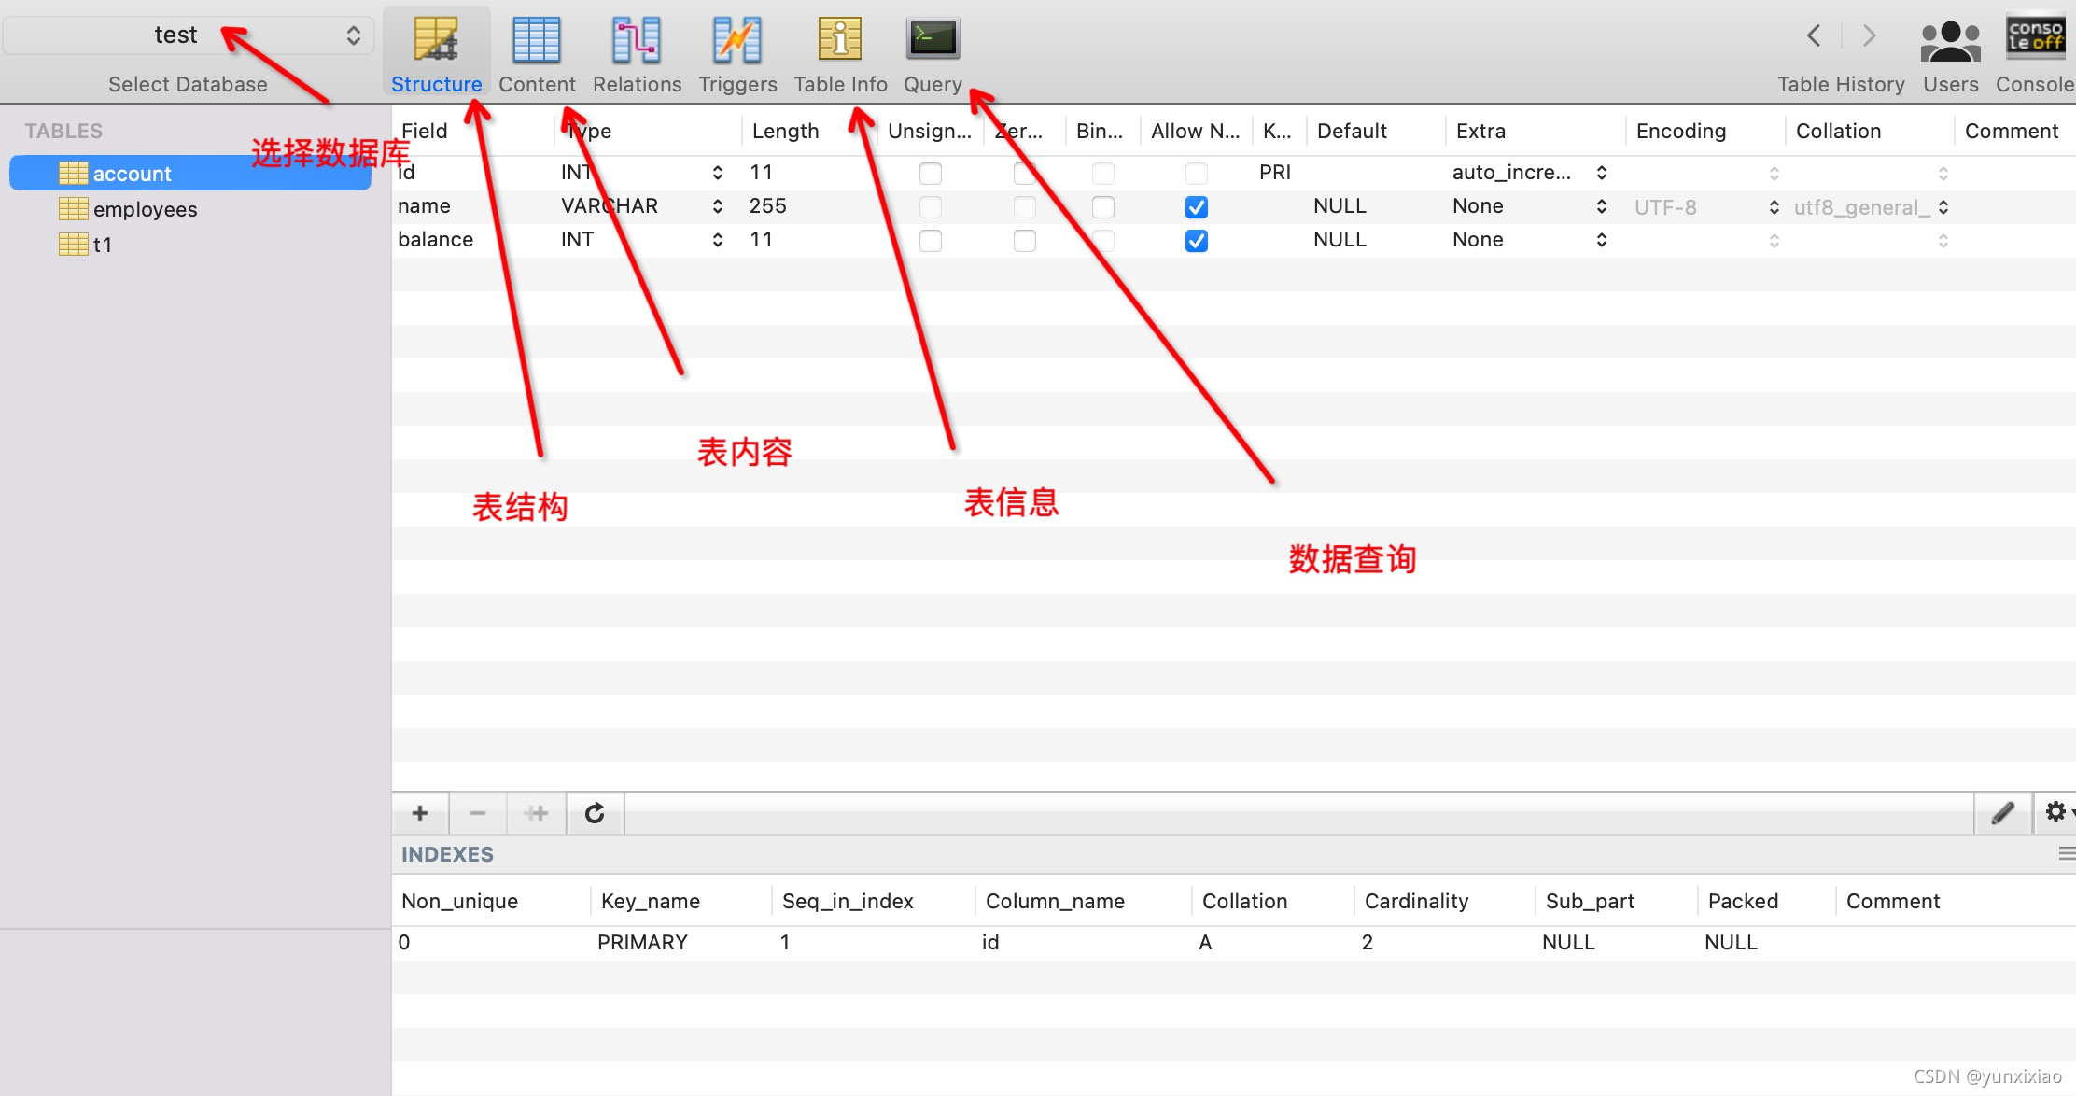Open the Type dropdown for the name field
The image size is (2076, 1096).
click(717, 206)
